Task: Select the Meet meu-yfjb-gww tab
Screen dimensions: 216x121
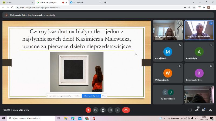Action: 52,2
